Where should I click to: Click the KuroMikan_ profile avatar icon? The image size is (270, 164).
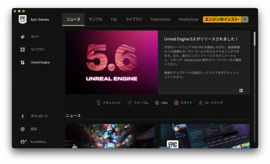point(23,142)
